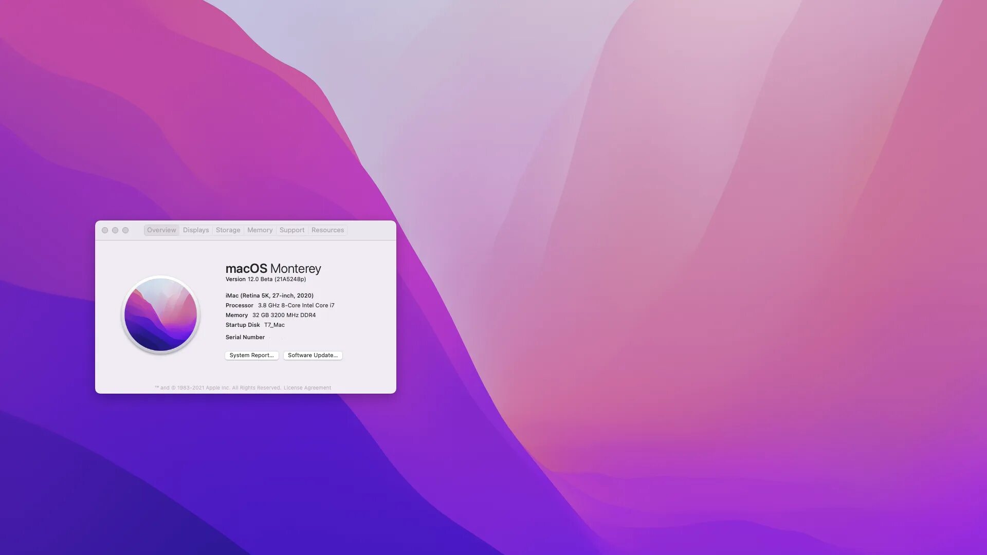Show the Resources tab
This screenshot has height=555, width=987.
click(x=327, y=230)
